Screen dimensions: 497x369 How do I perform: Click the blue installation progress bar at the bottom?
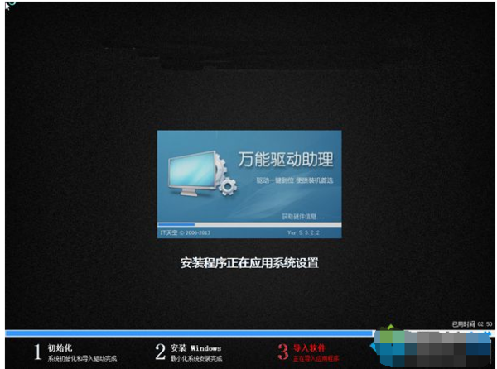tap(190, 333)
